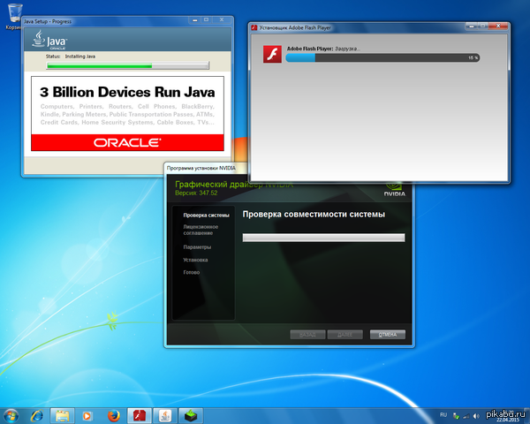This screenshot has width=530, height=424.
Task: Select the Установка step
Action: tap(195, 260)
